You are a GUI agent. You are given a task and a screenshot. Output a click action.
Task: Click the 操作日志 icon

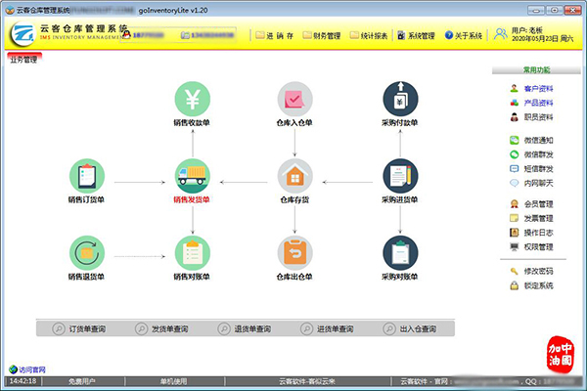[x=515, y=233]
